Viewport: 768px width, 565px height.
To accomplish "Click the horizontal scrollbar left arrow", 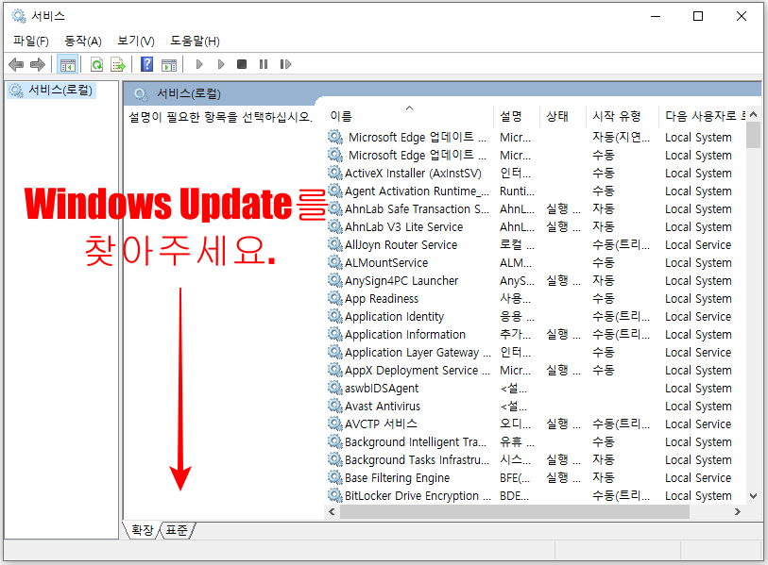I will click(x=333, y=511).
